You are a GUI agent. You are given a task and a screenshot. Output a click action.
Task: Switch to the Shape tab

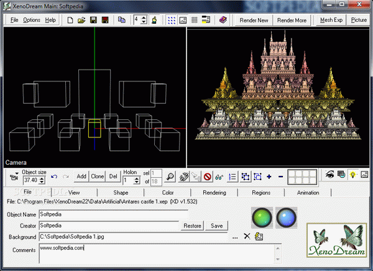click(x=121, y=193)
